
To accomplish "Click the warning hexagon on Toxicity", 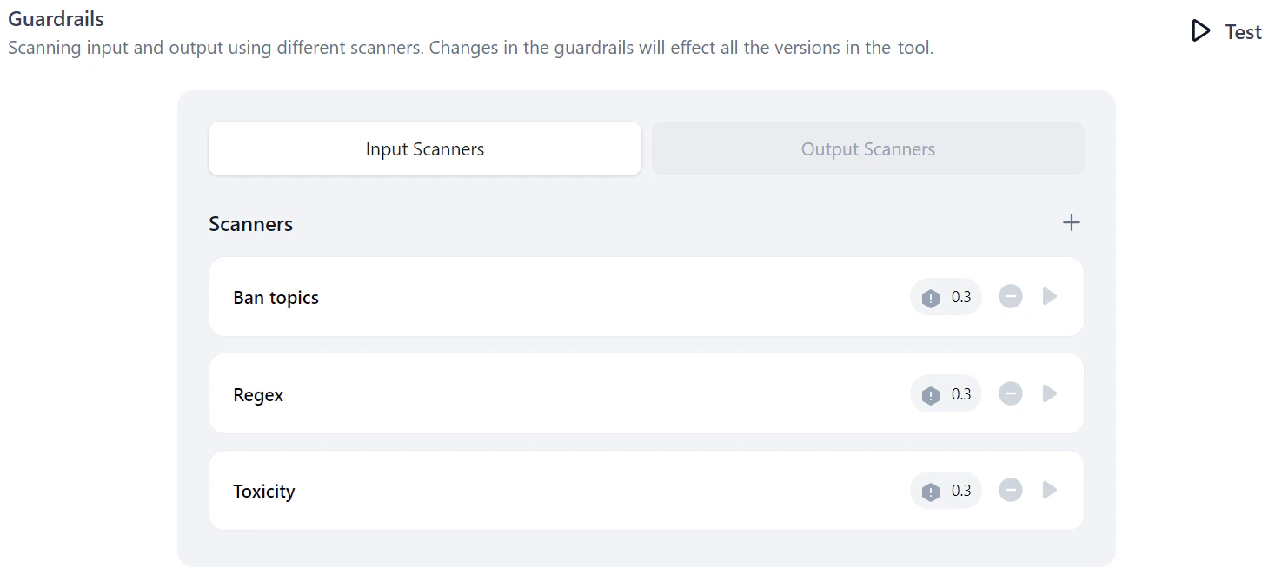I will point(929,490).
